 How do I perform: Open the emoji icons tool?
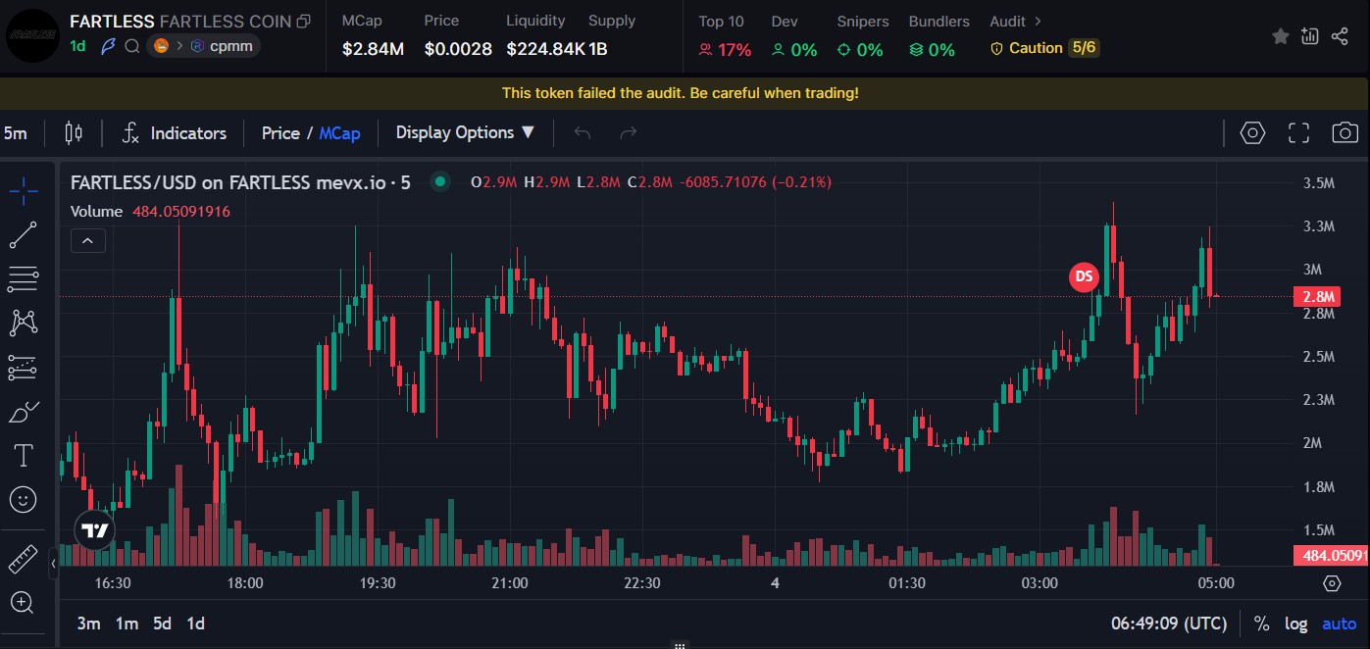click(23, 500)
